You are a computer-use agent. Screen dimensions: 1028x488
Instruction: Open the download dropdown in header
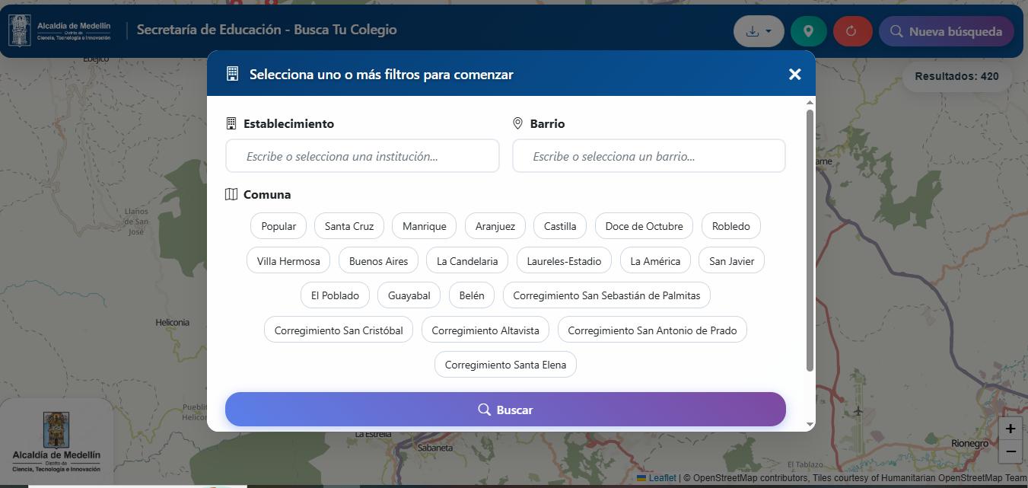point(759,31)
